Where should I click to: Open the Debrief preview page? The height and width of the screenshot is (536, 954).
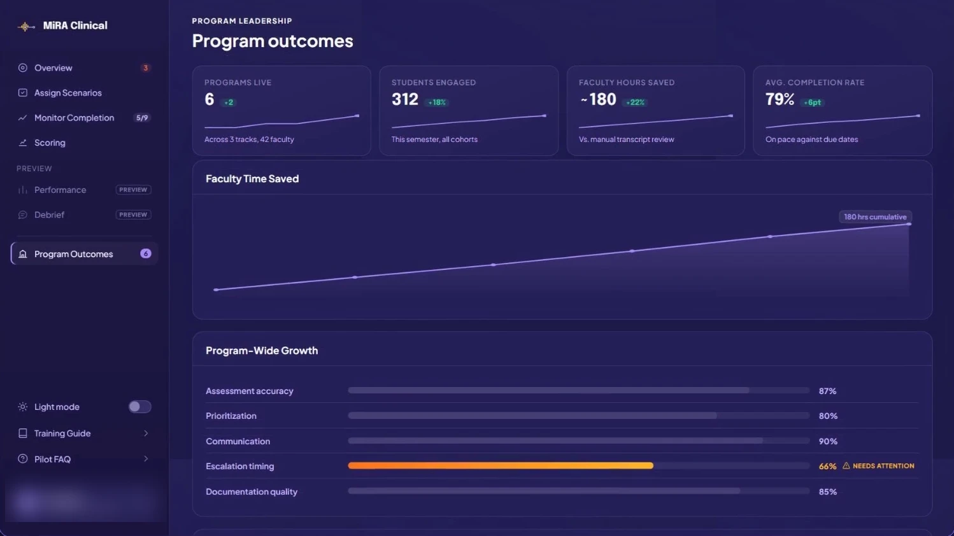click(84, 215)
